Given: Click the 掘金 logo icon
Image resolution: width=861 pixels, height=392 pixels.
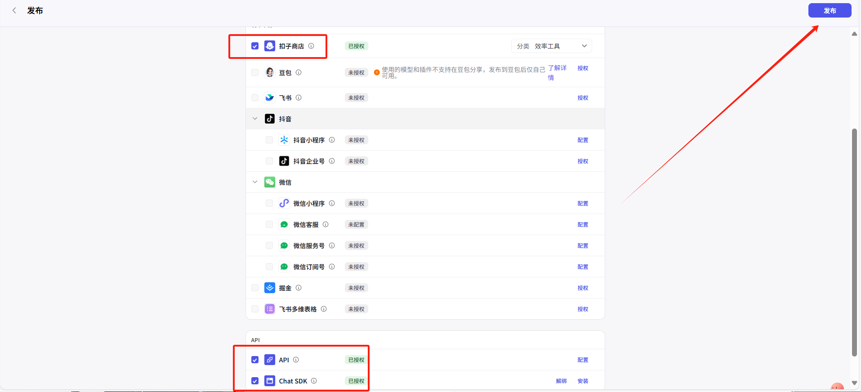Looking at the screenshot, I should point(270,288).
